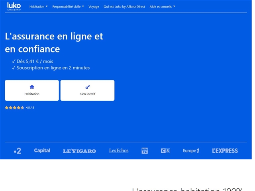The width and height of the screenshot is (255, 191).
Task: Expand the Habitation dropdown in the navigation bar
Action: click(x=38, y=7)
